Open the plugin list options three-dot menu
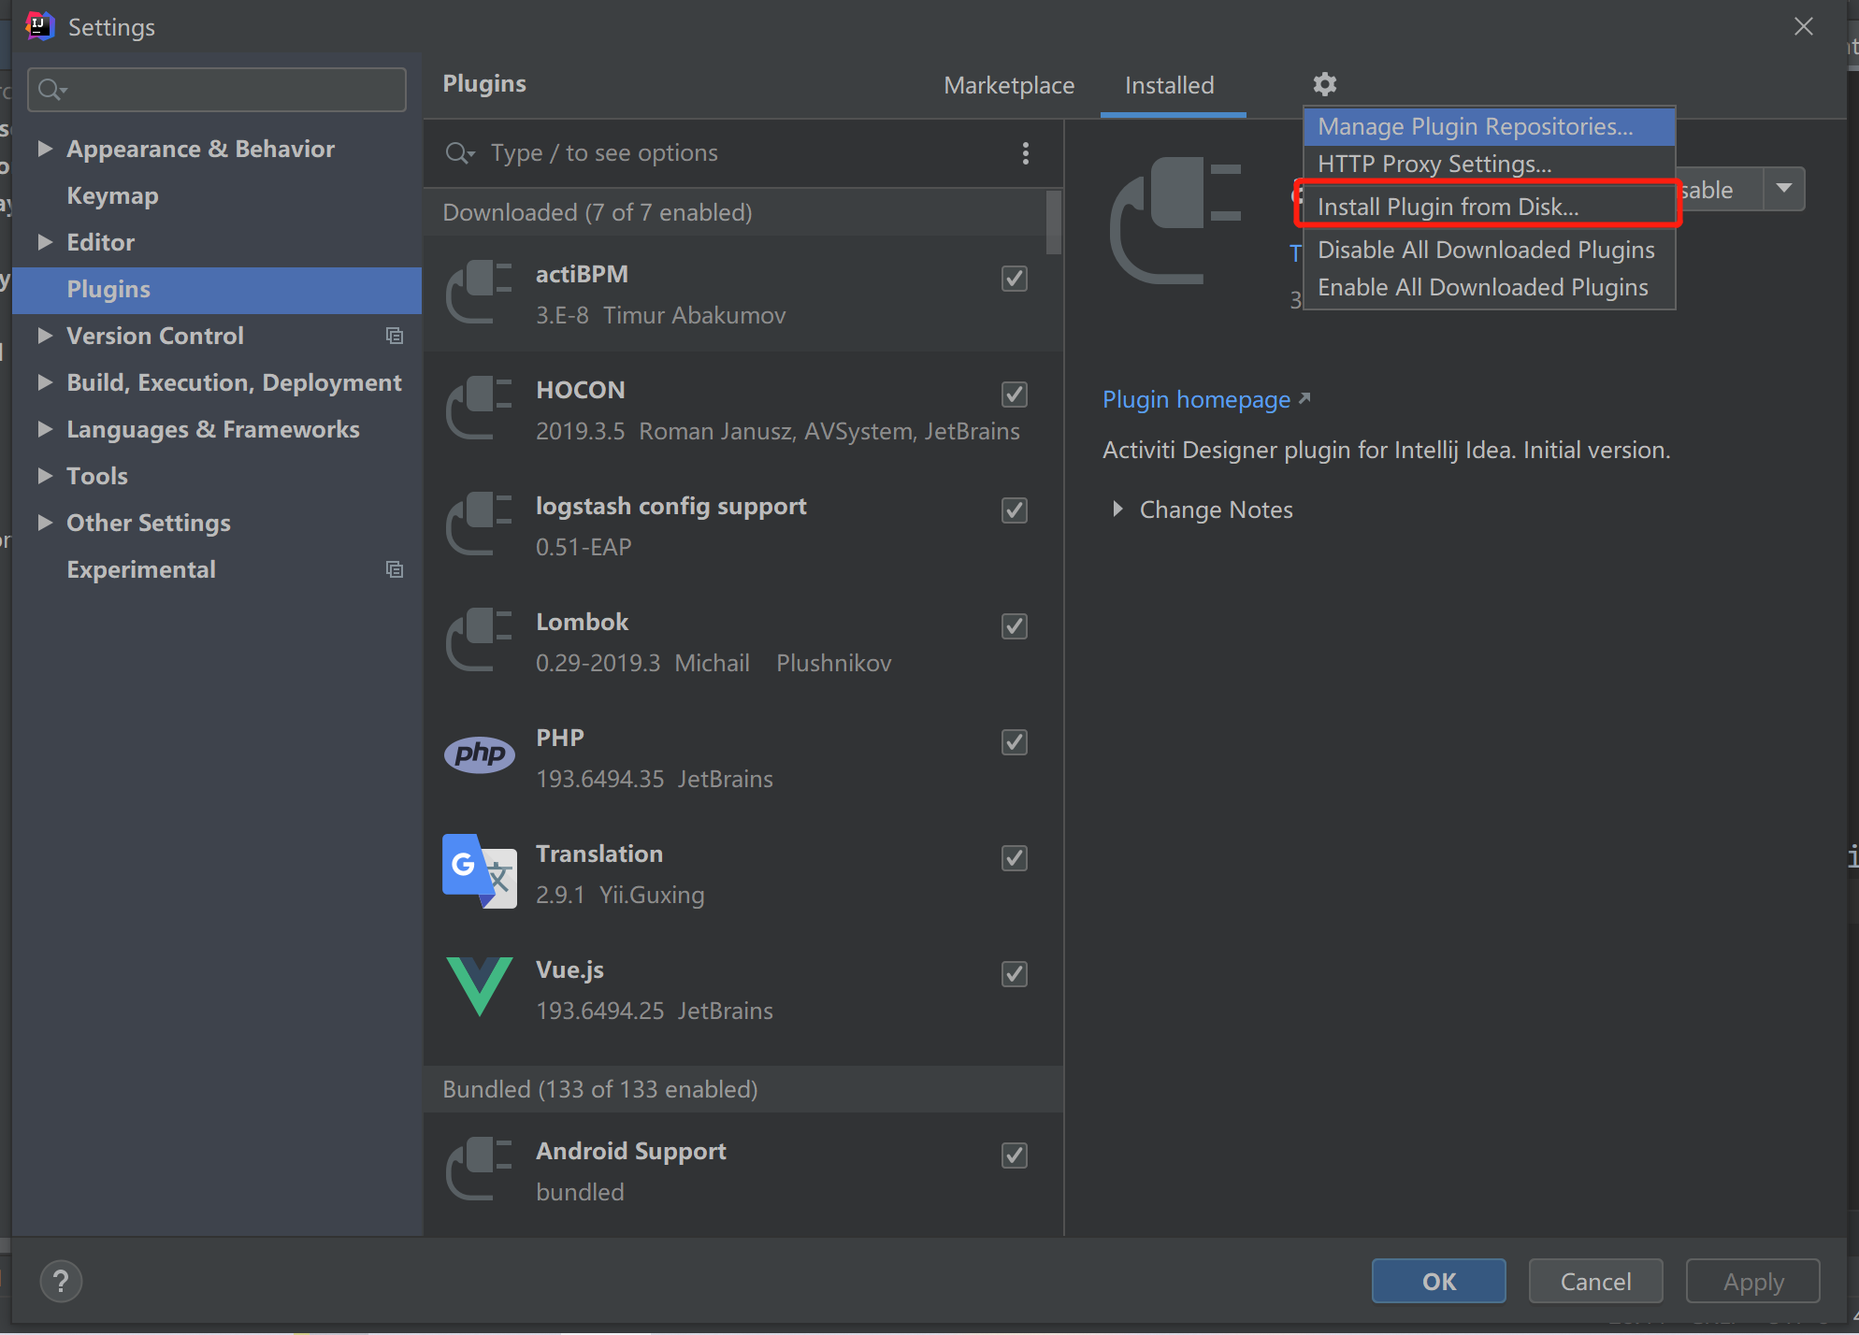Screen dimensions: 1859x1335 pyautogui.click(x=1026, y=153)
